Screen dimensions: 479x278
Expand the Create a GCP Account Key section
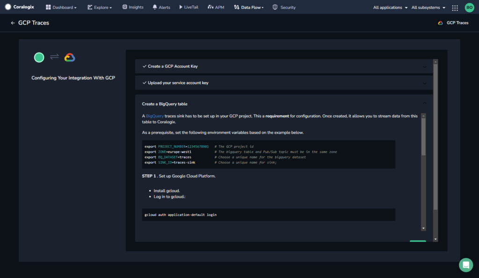[284, 66]
